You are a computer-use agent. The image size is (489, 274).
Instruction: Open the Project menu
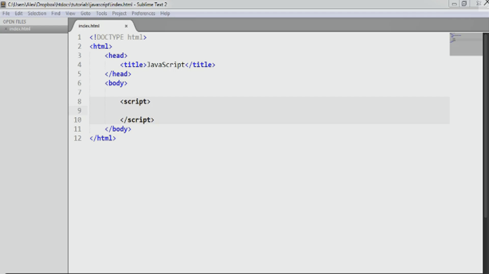[119, 14]
